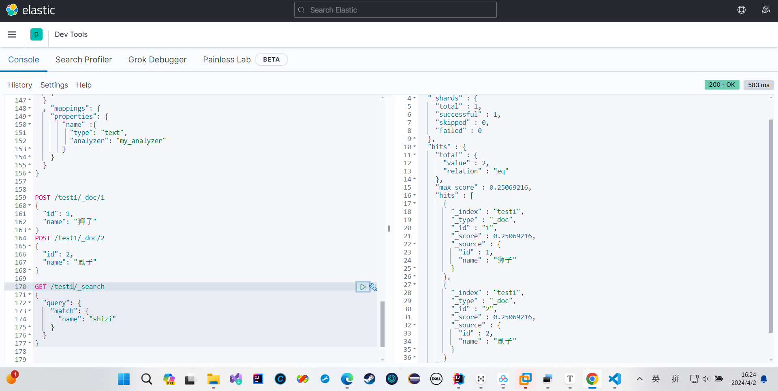Collapse editor fold at line 160
The image size is (778, 391).
click(x=30, y=205)
